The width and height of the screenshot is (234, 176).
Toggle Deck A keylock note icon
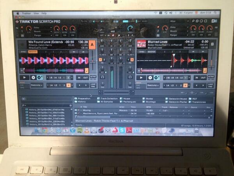coord(87,70)
